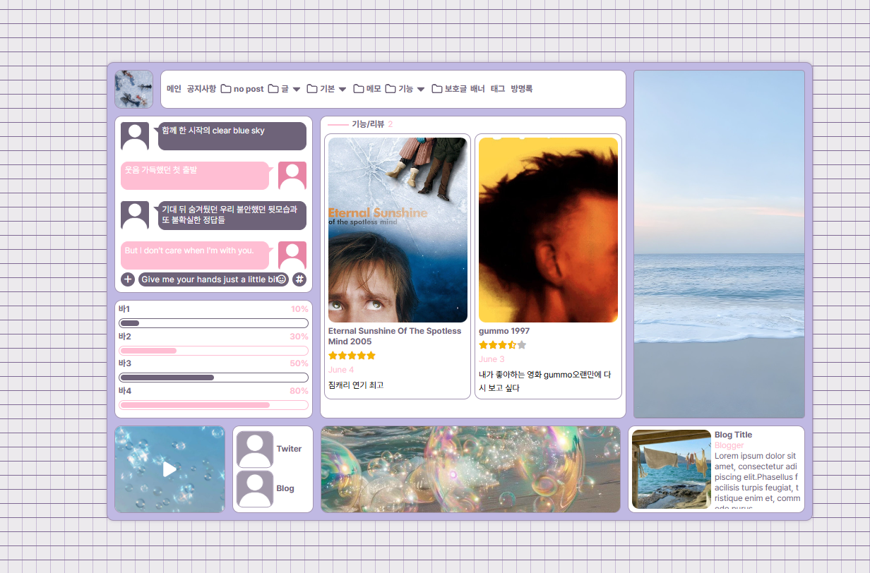
Task: Click the 'Give me your hands' input field
Action: (213, 279)
